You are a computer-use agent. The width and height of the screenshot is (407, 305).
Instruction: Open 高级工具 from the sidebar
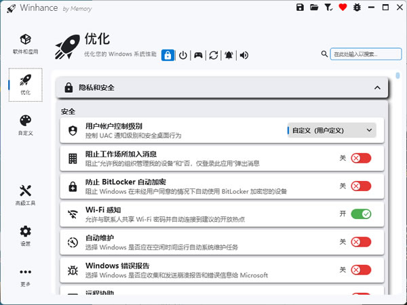[25, 195]
